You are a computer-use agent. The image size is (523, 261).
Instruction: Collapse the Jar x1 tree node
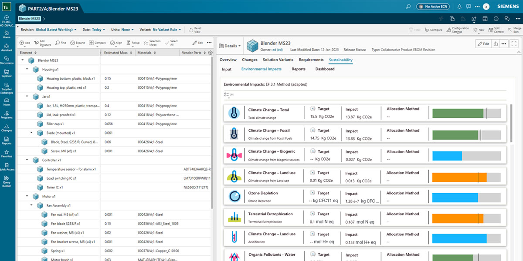pyautogui.click(x=27, y=97)
